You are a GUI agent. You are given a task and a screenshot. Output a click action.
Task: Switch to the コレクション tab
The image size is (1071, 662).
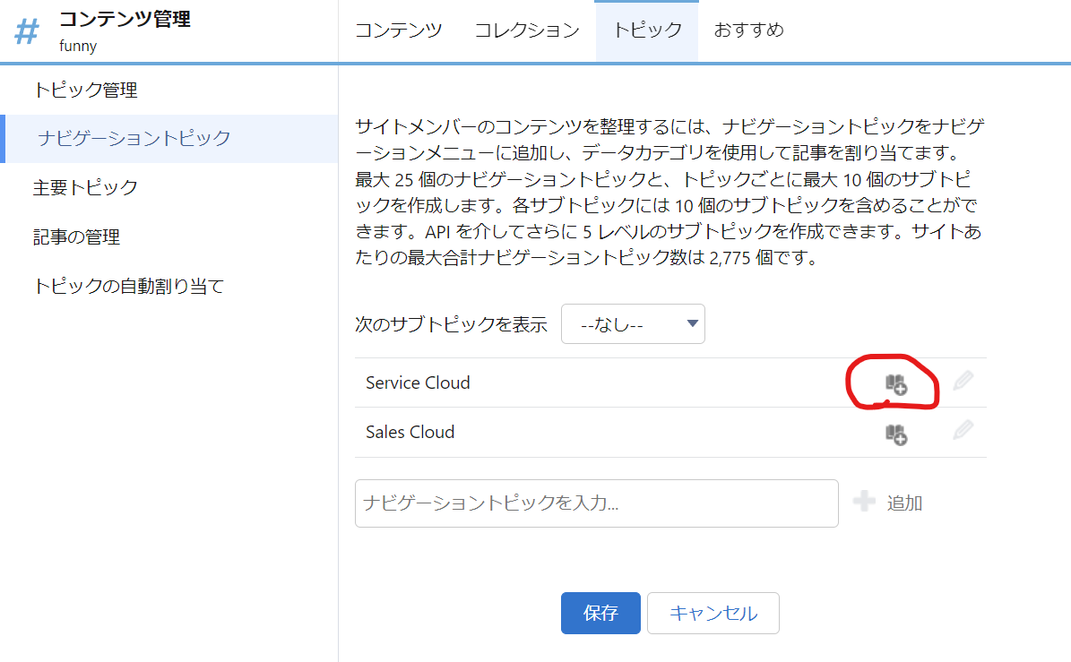[527, 30]
